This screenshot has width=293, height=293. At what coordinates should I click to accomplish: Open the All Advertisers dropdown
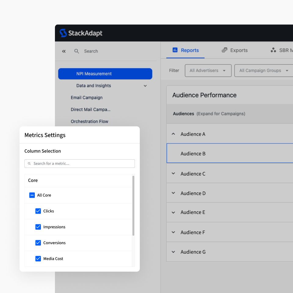point(208,71)
